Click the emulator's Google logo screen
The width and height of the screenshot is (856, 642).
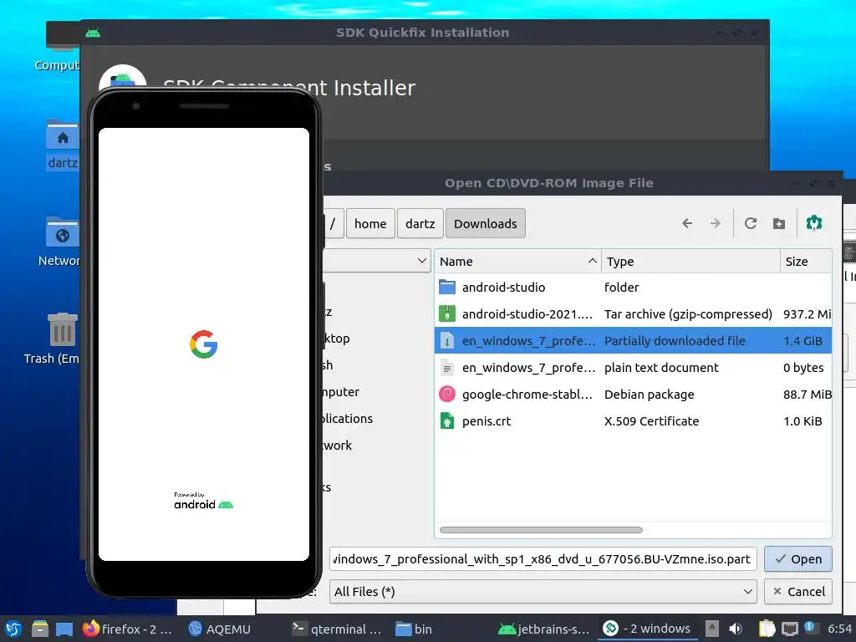204,344
